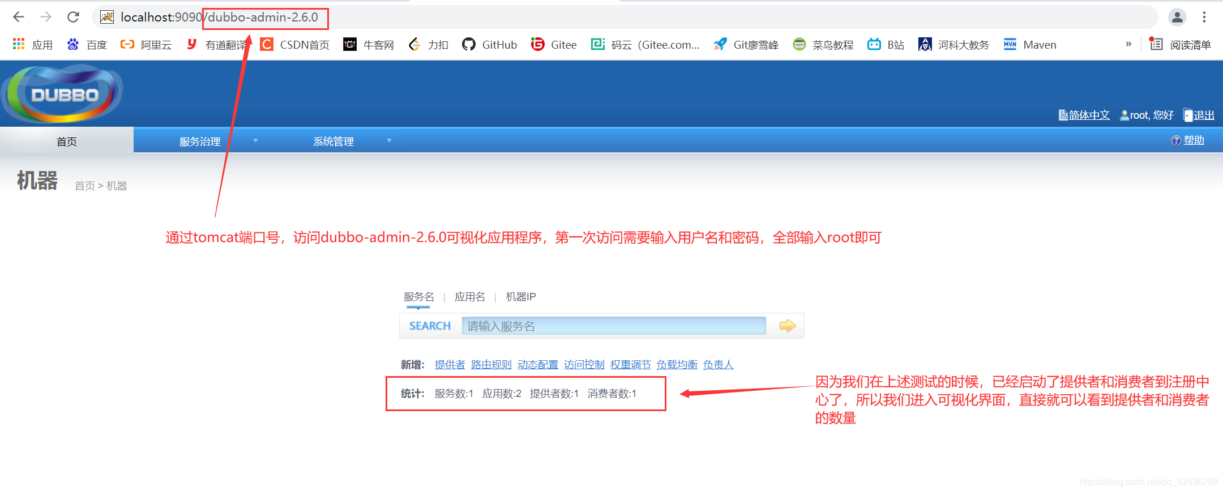Open the 河科大教务 bookmark
The height and width of the screenshot is (492, 1223).
(x=954, y=44)
